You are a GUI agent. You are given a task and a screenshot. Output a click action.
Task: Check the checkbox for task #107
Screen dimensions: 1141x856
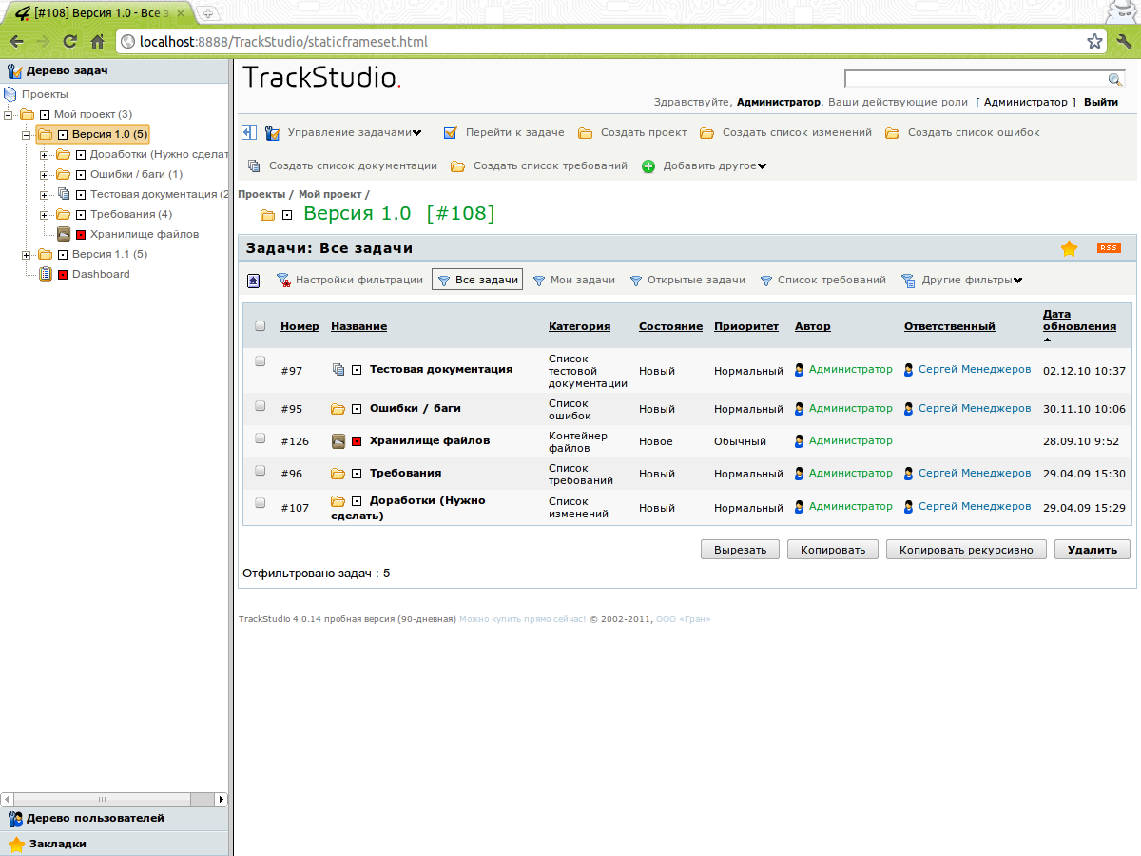pyautogui.click(x=261, y=502)
